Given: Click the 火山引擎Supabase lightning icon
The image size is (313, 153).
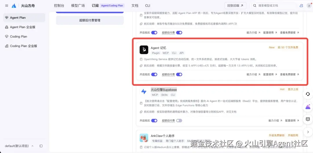Looking at the screenshot, I should point(144,92).
